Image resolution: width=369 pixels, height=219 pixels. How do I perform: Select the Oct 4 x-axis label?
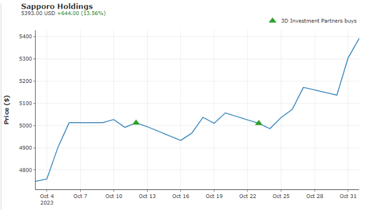[x=47, y=196]
